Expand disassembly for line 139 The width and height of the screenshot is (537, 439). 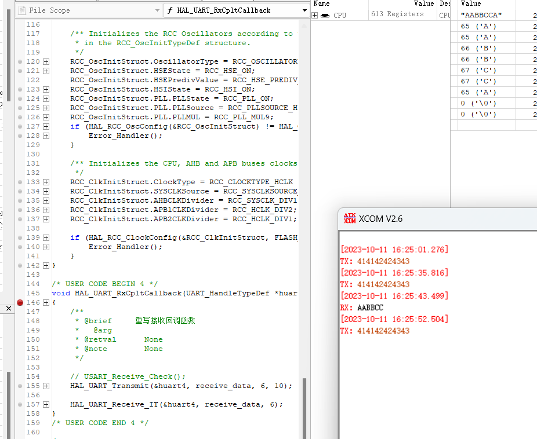coord(46,237)
